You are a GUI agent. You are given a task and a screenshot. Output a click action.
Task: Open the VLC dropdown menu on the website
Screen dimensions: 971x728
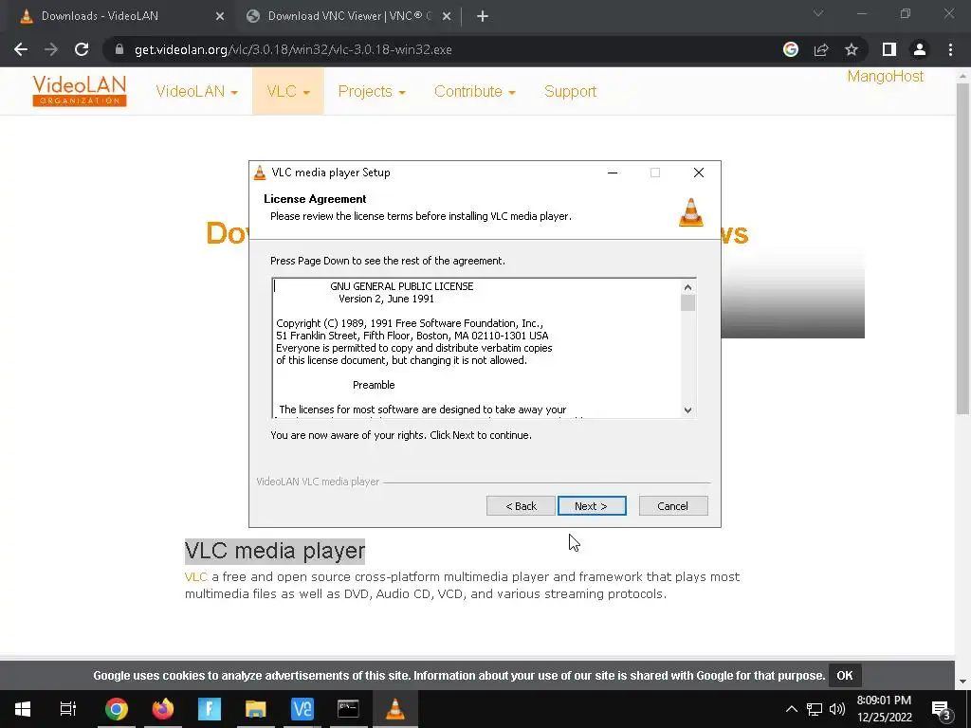tap(288, 92)
